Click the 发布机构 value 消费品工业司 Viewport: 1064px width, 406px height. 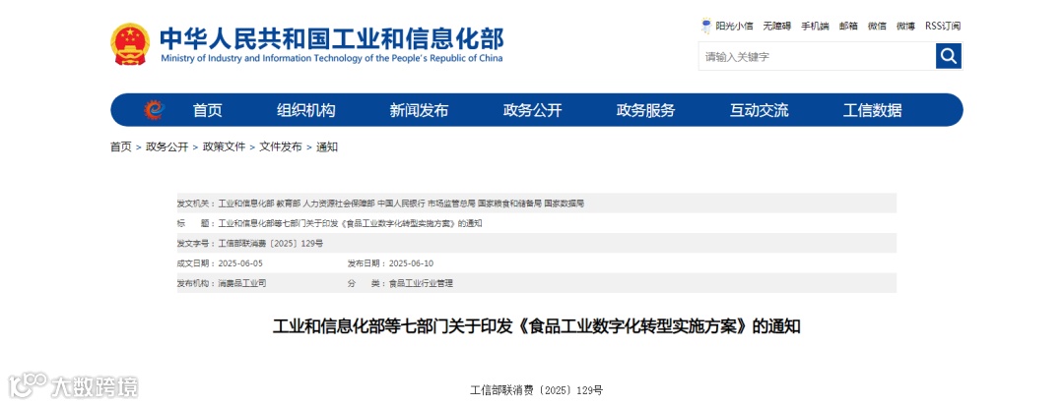point(242,283)
